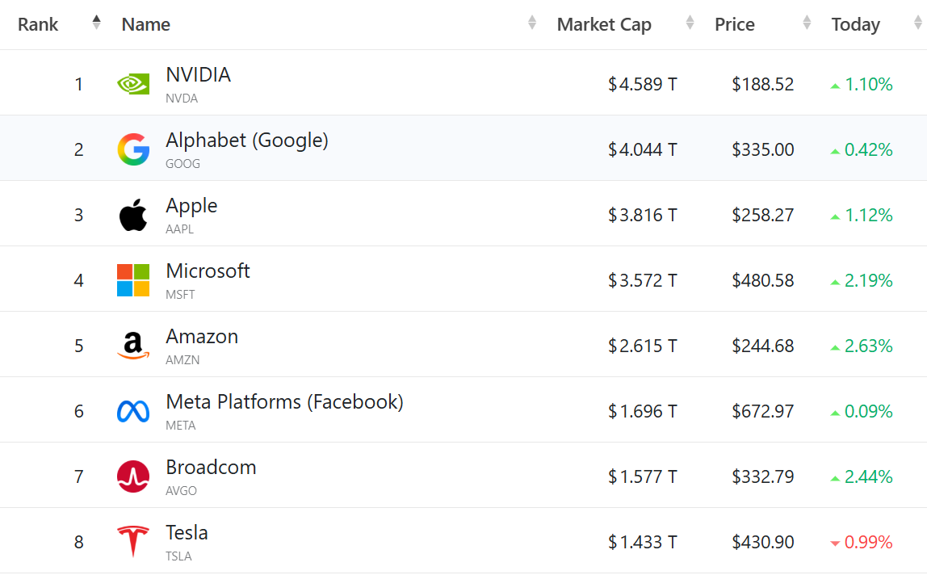Click the Name column header text
Screen dimensions: 927x575
146,24
